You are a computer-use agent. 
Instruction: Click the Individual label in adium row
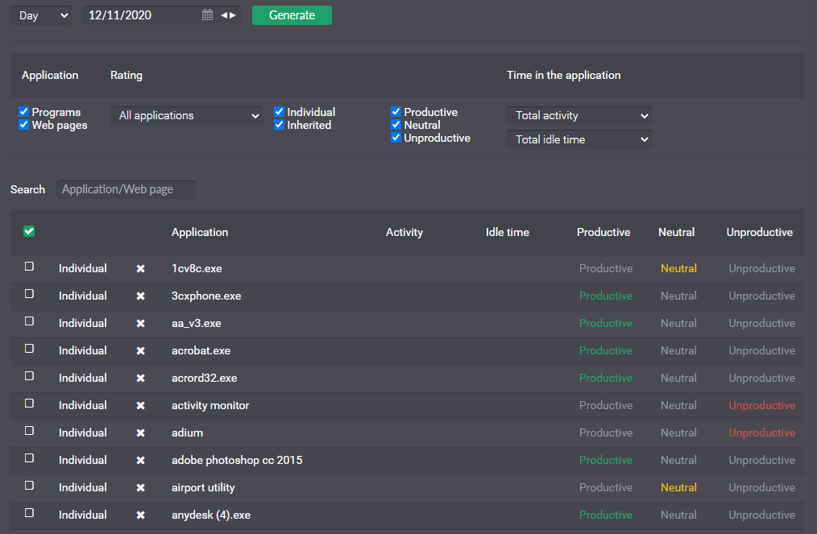(83, 433)
